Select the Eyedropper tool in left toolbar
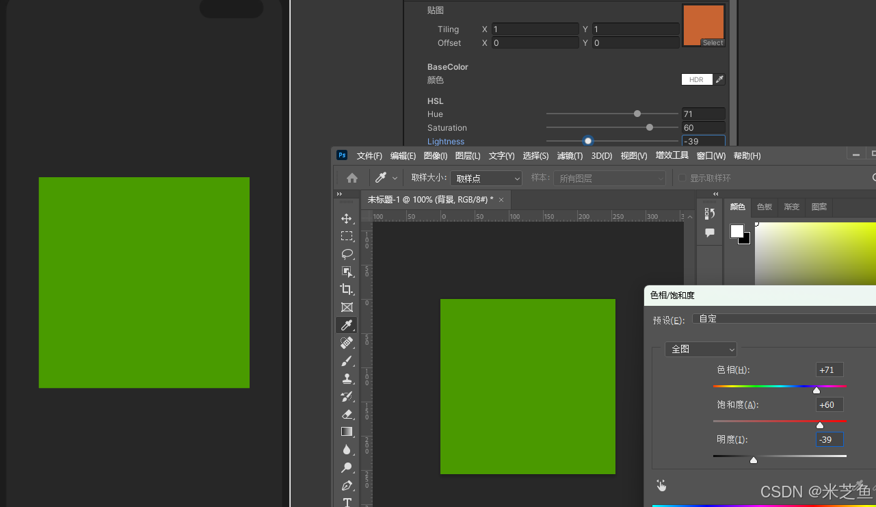876x507 pixels. [347, 325]
